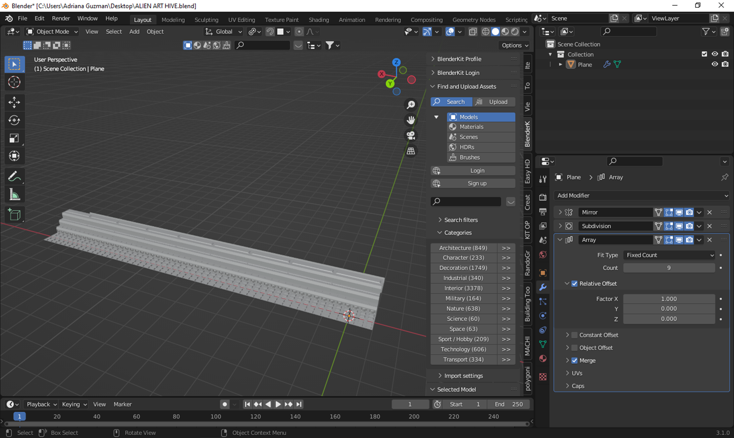The height and width of the screenshot is (438, 734).
Task: Open the Options dropdown in viewport header
Action: tap(515, 45)
